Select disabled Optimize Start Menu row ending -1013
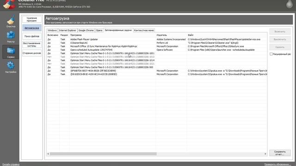The width and height of the screenshot is (296, 166). click(x=157, y=57)
